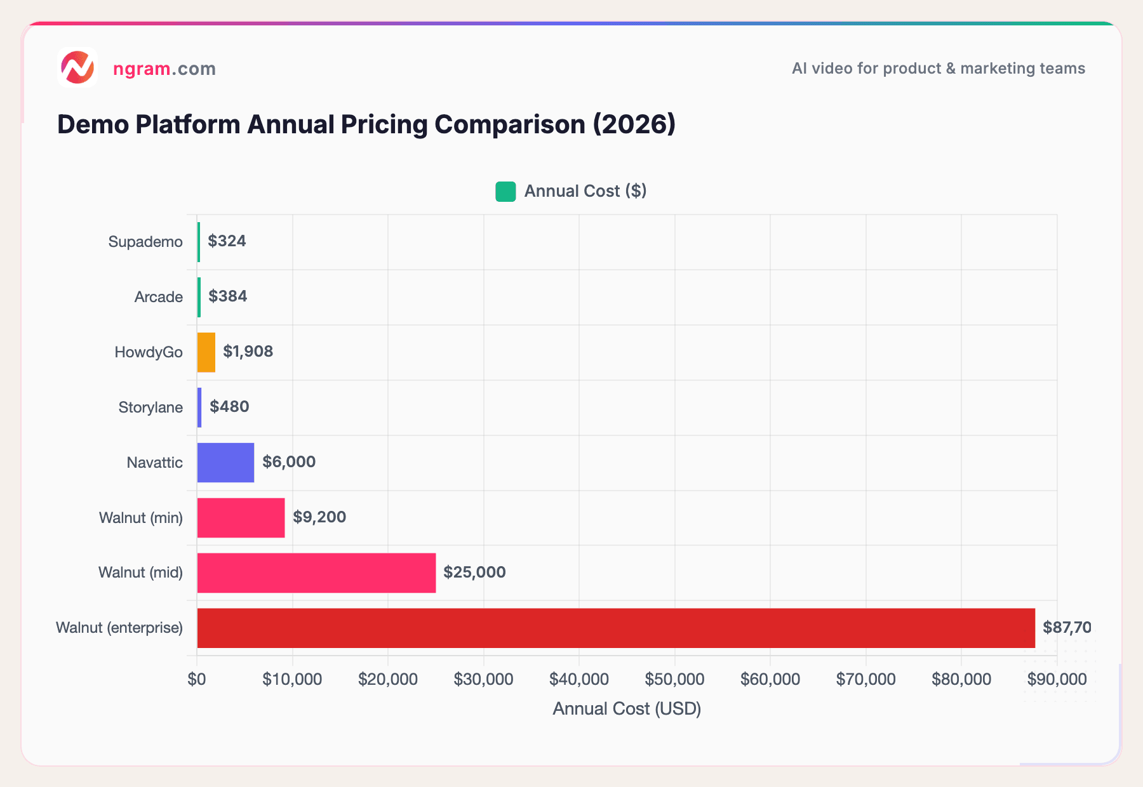The height and width of the screenshot is (787, 1143).
Task: Expand the Supademo category label
Action: [x=145, y=241]
